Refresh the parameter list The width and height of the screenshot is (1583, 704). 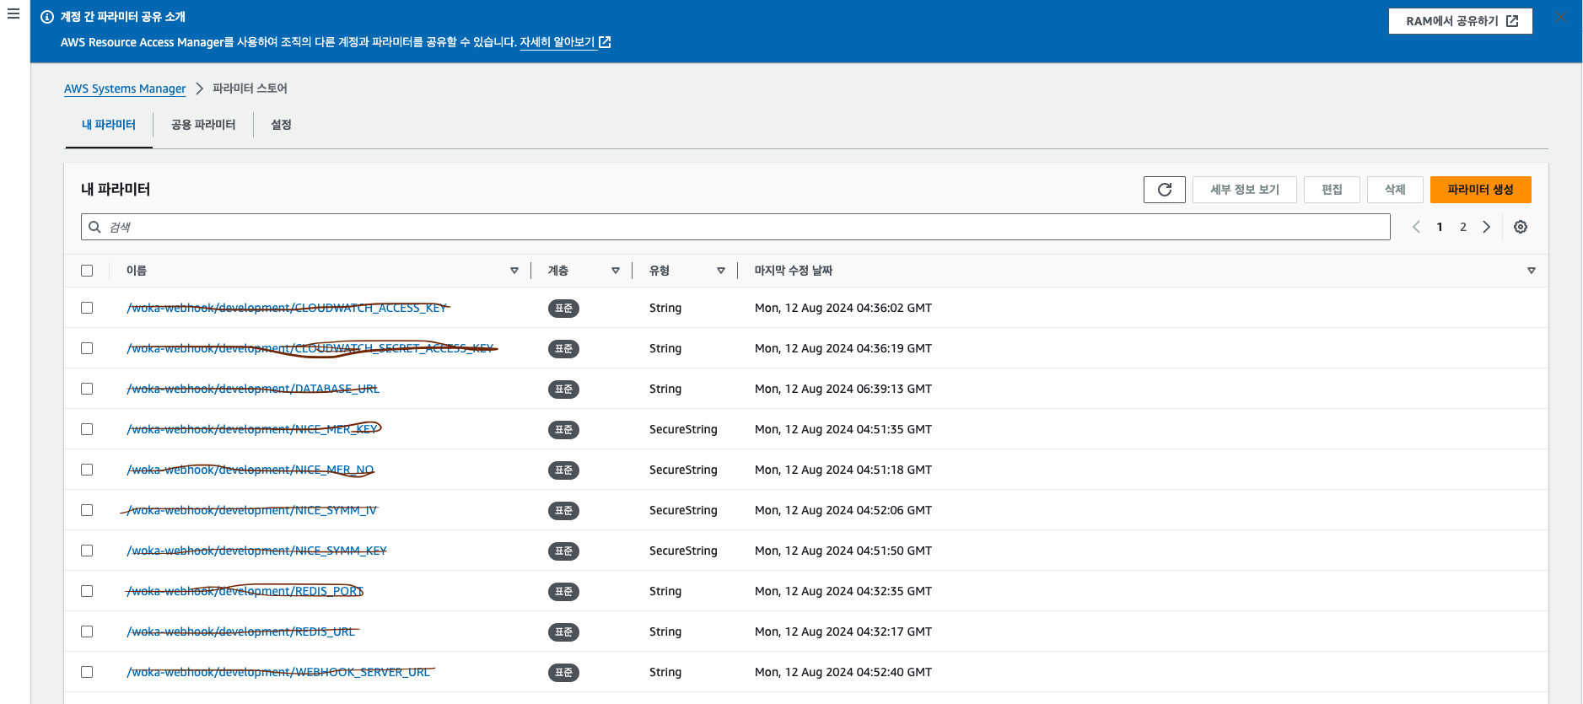[1164, 190]
